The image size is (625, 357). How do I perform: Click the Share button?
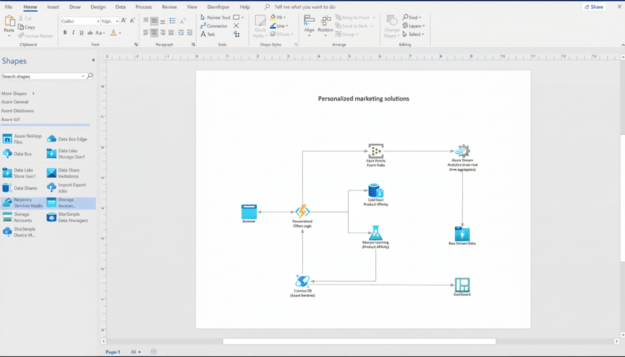point(594,7)
